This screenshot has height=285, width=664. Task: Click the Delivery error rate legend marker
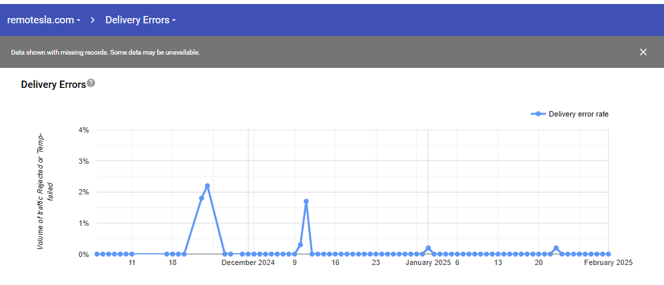pyautogui.click(x=538, y=114)
